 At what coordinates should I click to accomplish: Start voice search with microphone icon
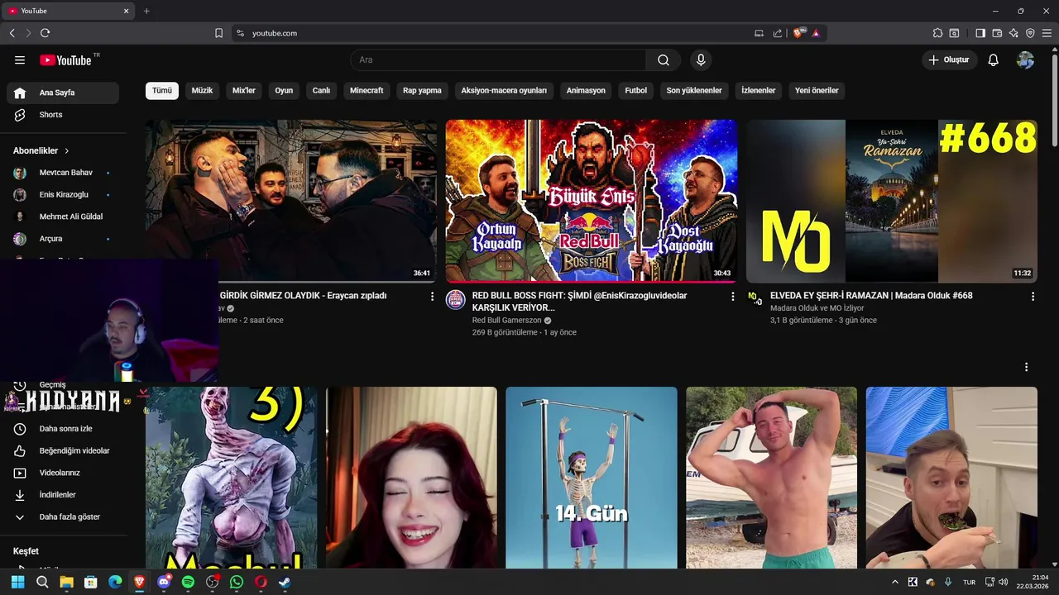(701, 60)
